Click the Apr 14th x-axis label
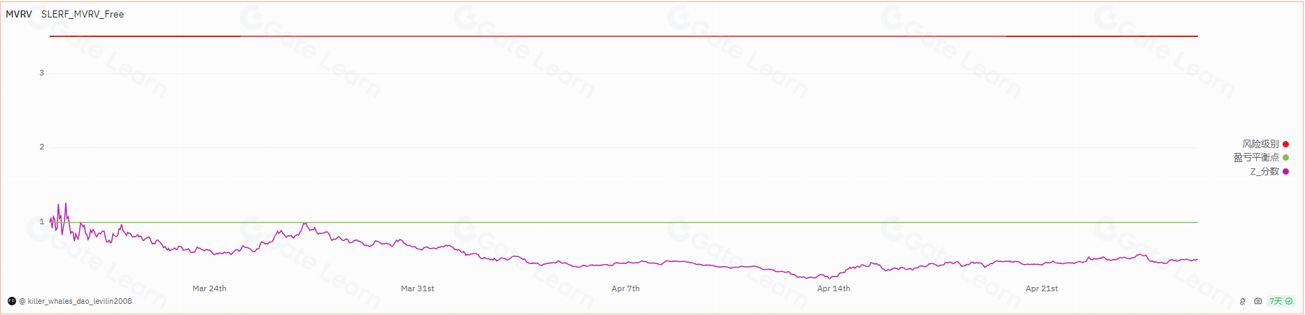This screenshot has width=1305, height=315. coord(833,288)
